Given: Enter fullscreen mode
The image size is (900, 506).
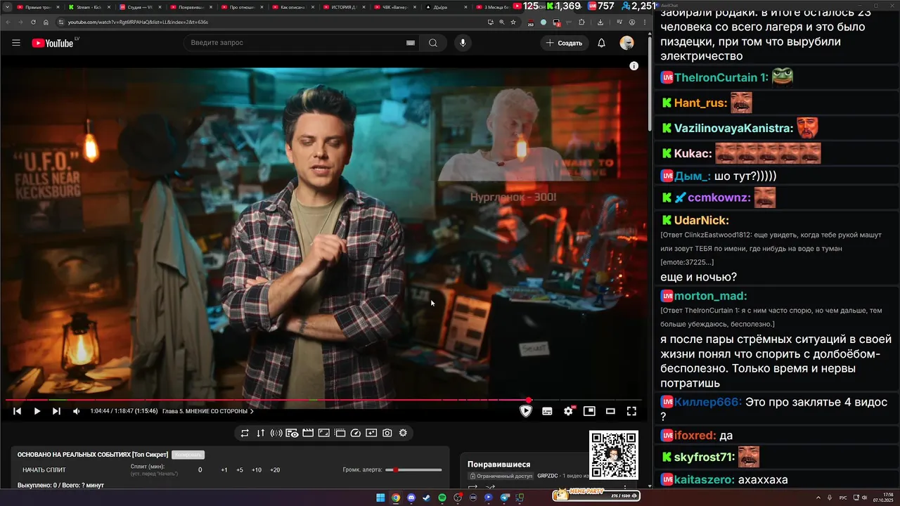Looking at the screenshot, I should (631, 411).
